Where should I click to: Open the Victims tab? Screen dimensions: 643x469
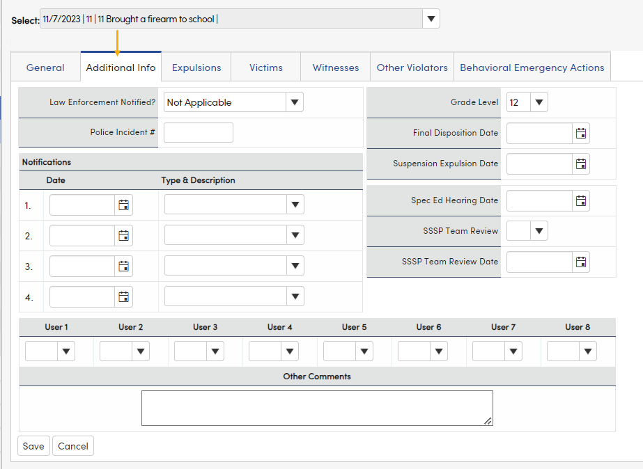(265, 67)
